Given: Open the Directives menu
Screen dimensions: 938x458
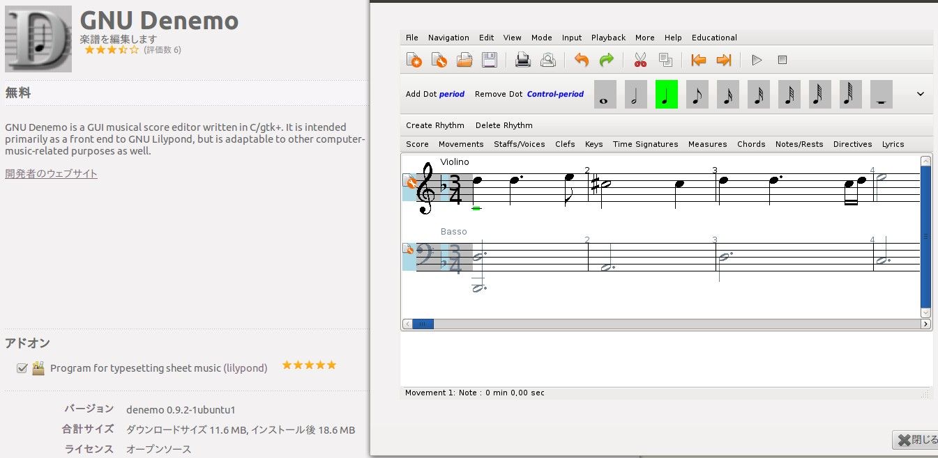Looking at the screenshot, I should (853, 144).
